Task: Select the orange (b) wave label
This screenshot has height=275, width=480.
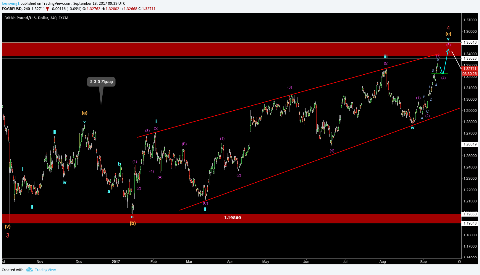Action: tap(133, 223)
